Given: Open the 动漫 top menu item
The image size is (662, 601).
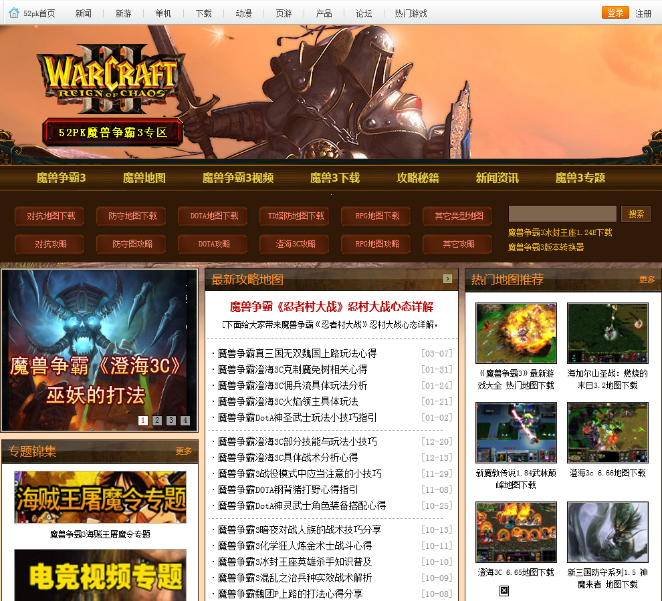Looking at the screenshot, I should tap(243, 13).
